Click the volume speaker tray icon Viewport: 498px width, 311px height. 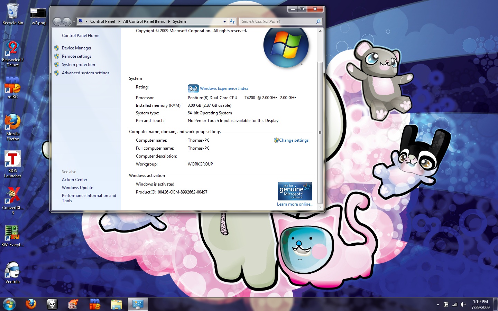coord(463,304)
